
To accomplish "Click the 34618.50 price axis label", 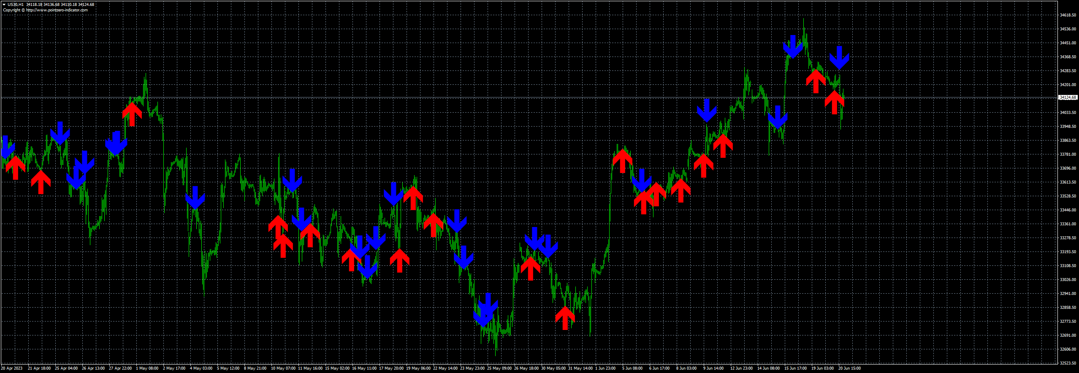I will [x=1068, y=15].
